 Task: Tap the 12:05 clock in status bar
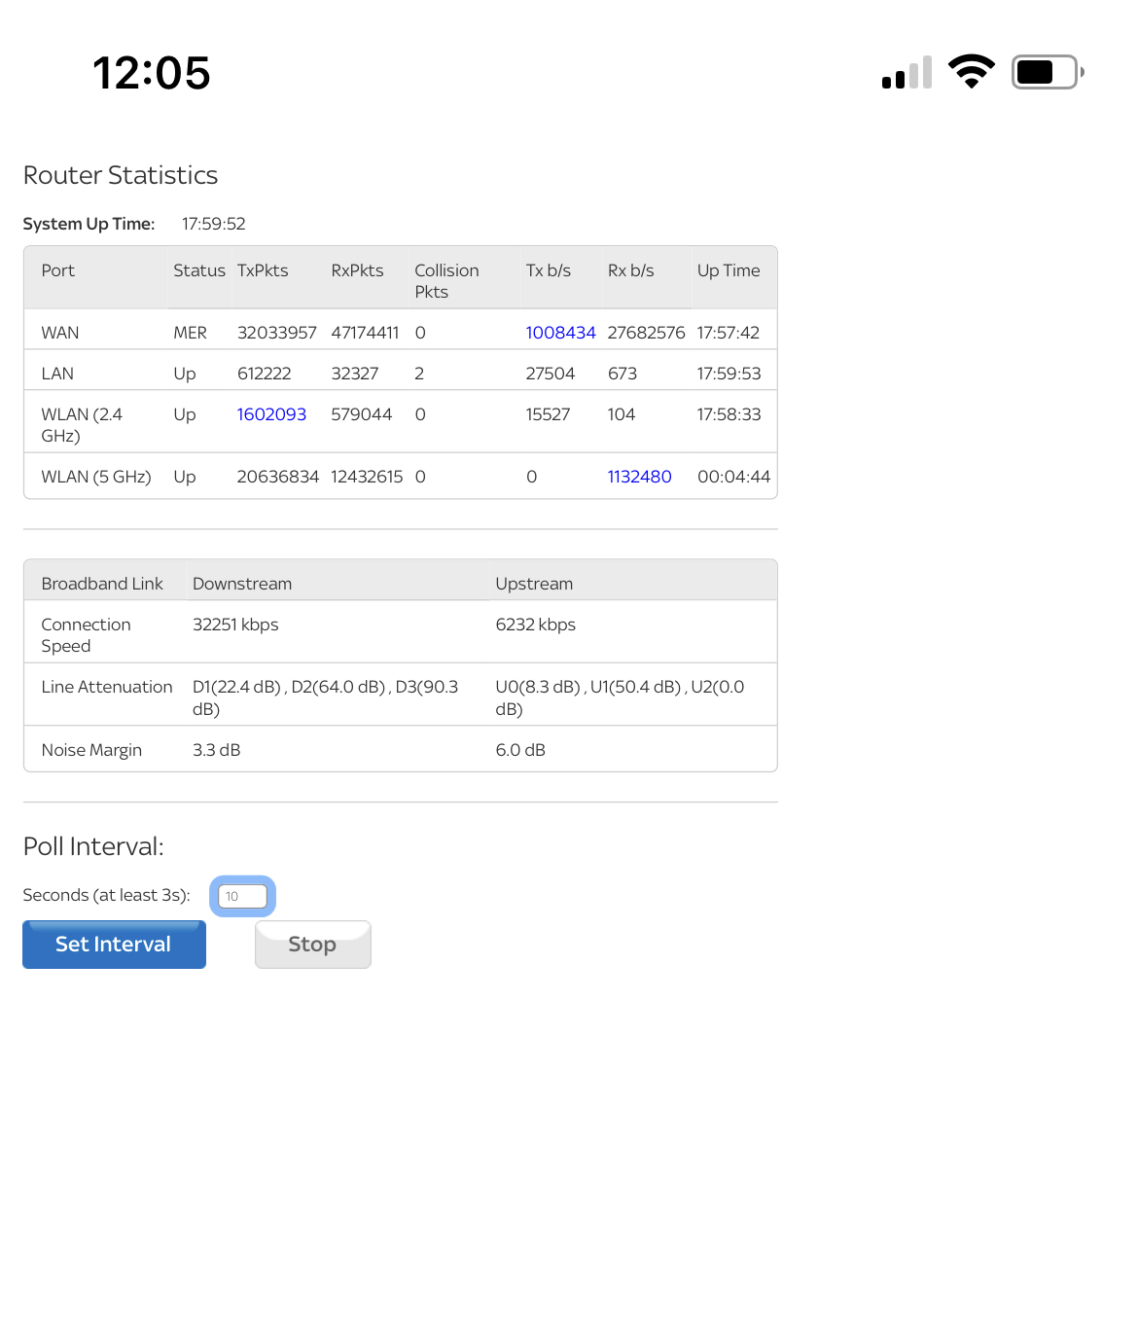pos(152,73)
